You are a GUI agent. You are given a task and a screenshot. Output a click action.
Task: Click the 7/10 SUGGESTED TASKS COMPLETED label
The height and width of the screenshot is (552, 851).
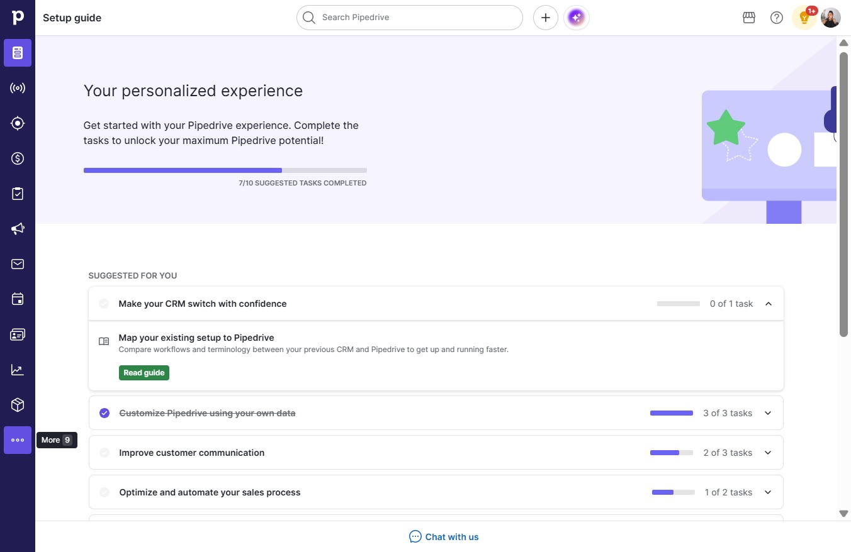click(303, 183)
